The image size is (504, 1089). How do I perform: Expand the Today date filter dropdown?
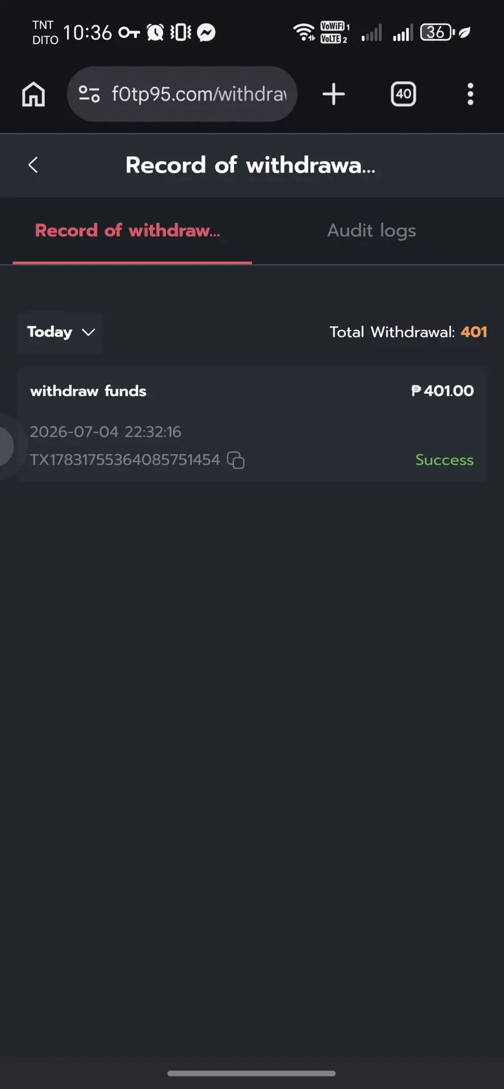pyautogui.click(x=60, y=332)
